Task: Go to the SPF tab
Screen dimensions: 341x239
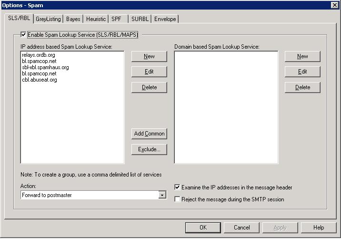Action: (118, 19)
